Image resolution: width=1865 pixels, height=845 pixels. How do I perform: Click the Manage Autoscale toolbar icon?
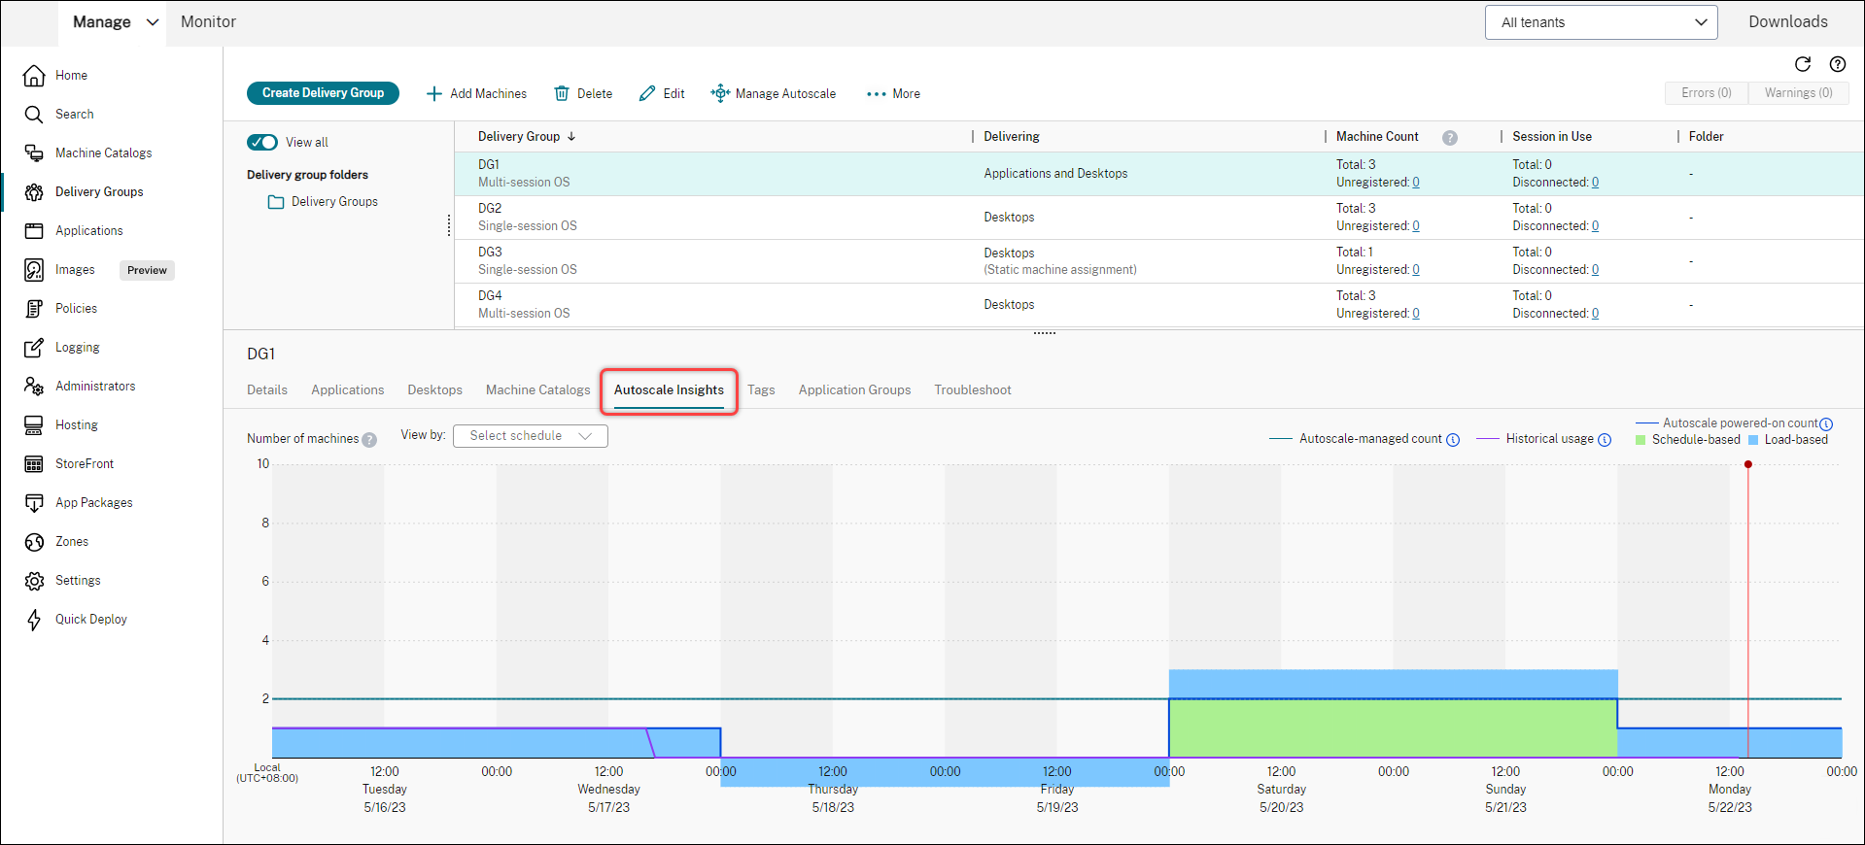720,93
